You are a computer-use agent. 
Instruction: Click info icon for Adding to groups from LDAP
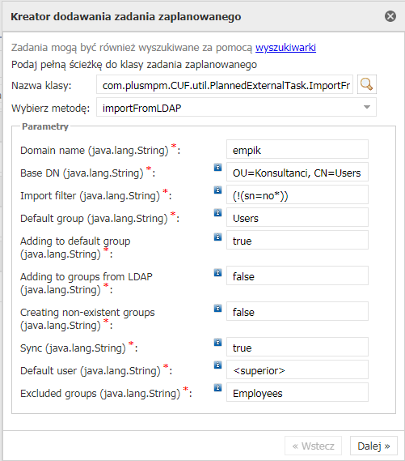[x=217, y=272]
